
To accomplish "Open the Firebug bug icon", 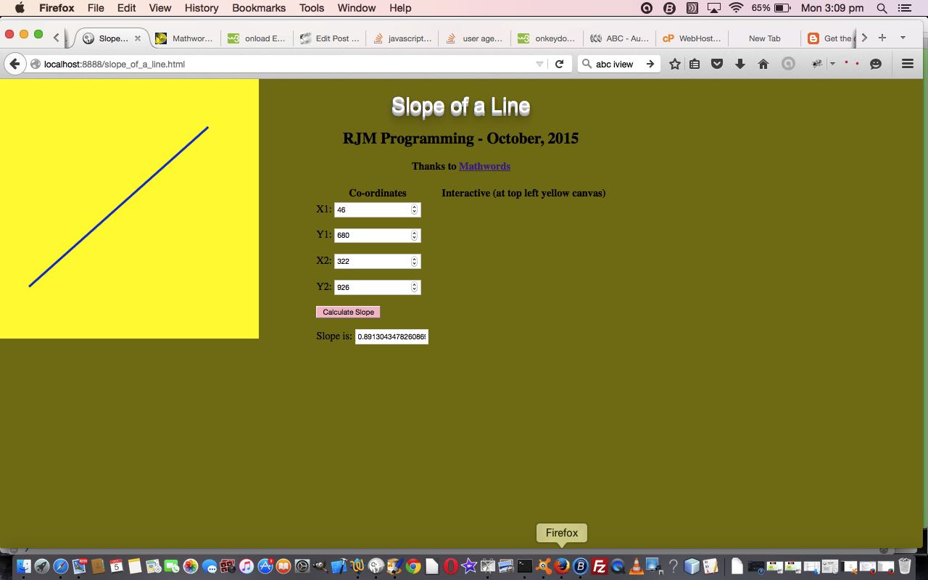I will coord(817,64).
